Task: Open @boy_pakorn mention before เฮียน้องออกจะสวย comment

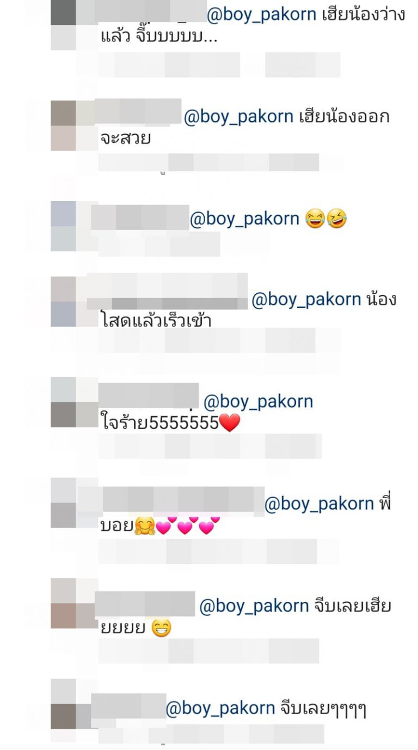Action: click(238, 117)
